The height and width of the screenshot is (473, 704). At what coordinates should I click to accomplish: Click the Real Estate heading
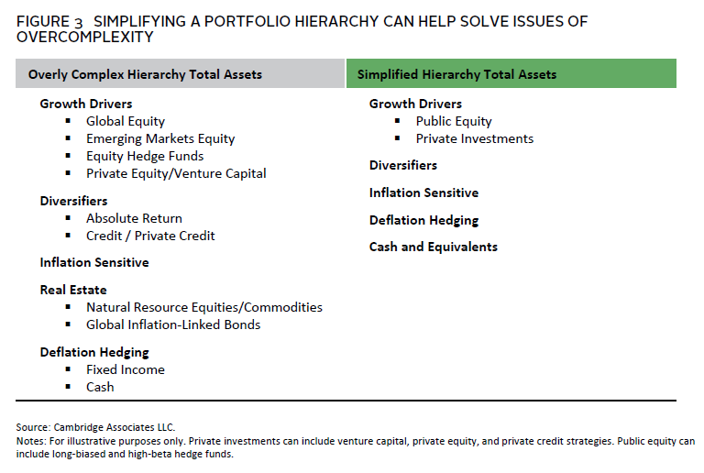(x=73, y=290)
